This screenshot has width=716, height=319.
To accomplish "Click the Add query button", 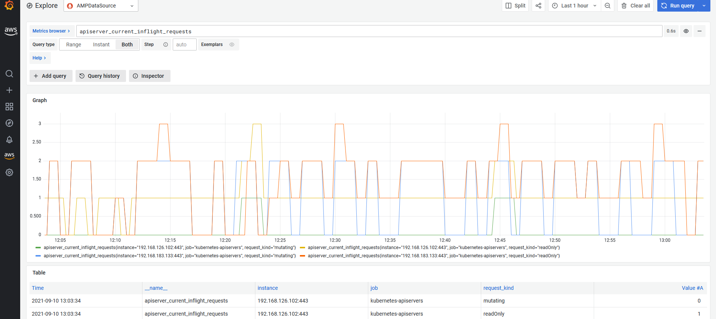I will [50, 76].
